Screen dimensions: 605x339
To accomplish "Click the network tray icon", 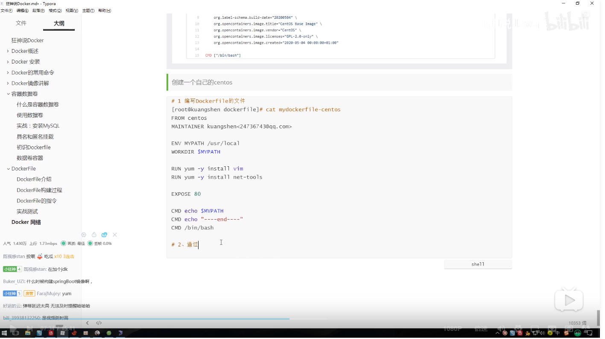I will tap(535, 333).
